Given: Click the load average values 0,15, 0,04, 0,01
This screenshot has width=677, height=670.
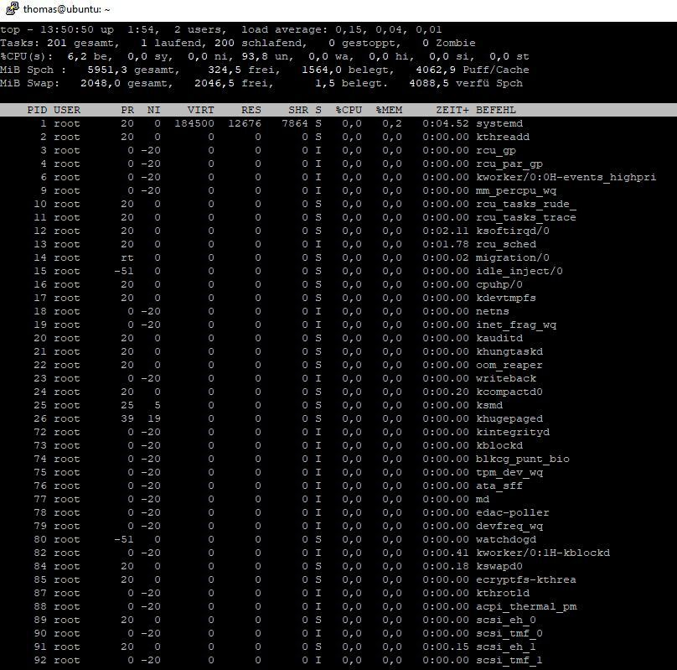Looking at the screenshot, I should 389,30.
